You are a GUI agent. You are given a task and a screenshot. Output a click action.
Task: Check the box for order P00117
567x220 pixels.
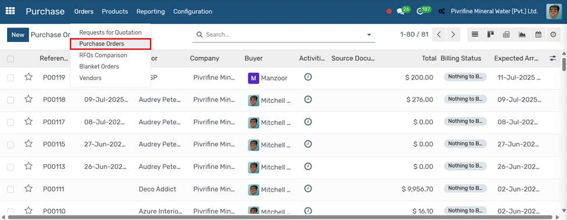pyautogui.click(x=10, y=122)
